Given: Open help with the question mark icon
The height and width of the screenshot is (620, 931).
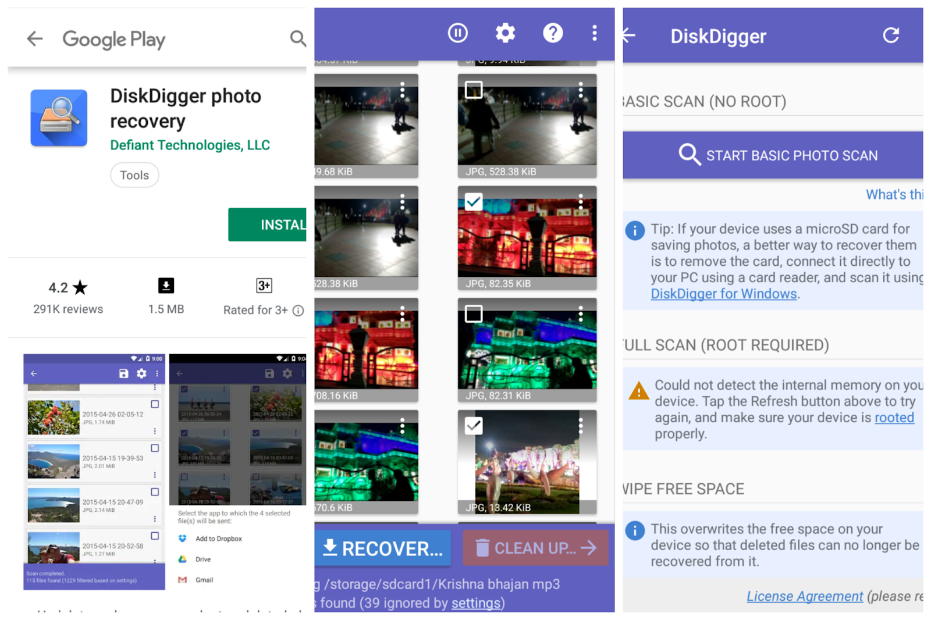Looking at the screenshot, I should [553, 33].
